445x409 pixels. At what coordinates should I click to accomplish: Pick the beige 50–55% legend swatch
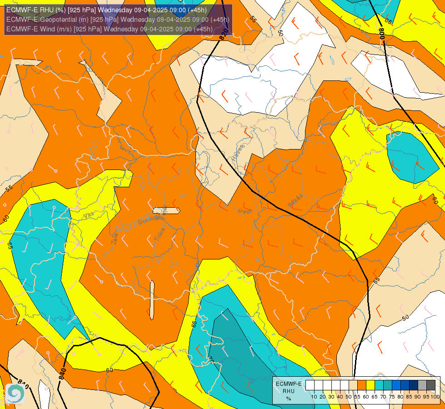pos(353,385)
